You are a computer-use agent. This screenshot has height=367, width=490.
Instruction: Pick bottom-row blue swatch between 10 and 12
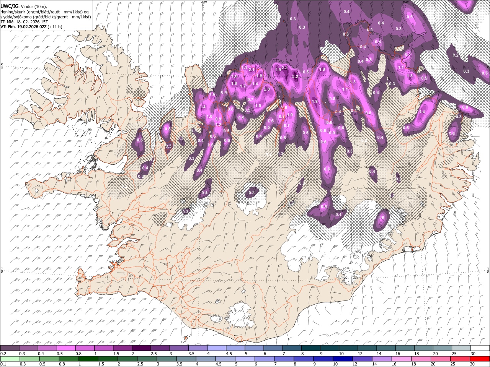pos(343,359)
